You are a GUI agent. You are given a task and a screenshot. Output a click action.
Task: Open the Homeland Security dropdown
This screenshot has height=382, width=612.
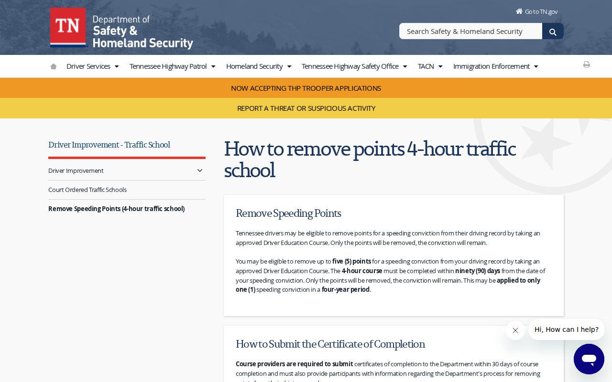point(259,66)
